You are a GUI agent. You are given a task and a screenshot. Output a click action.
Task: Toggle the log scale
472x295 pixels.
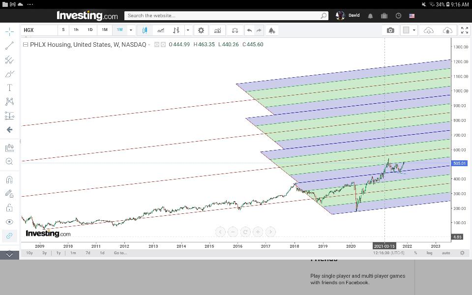click(x=430, y=253)
